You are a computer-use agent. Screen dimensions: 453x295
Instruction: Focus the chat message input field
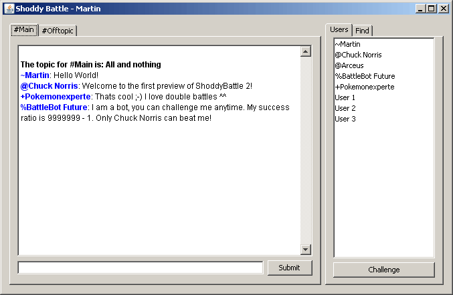[141, 268]
